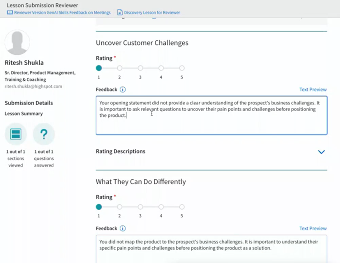Click info icon next to Uncover Customer Challenges Feedback

coord(123,90)
